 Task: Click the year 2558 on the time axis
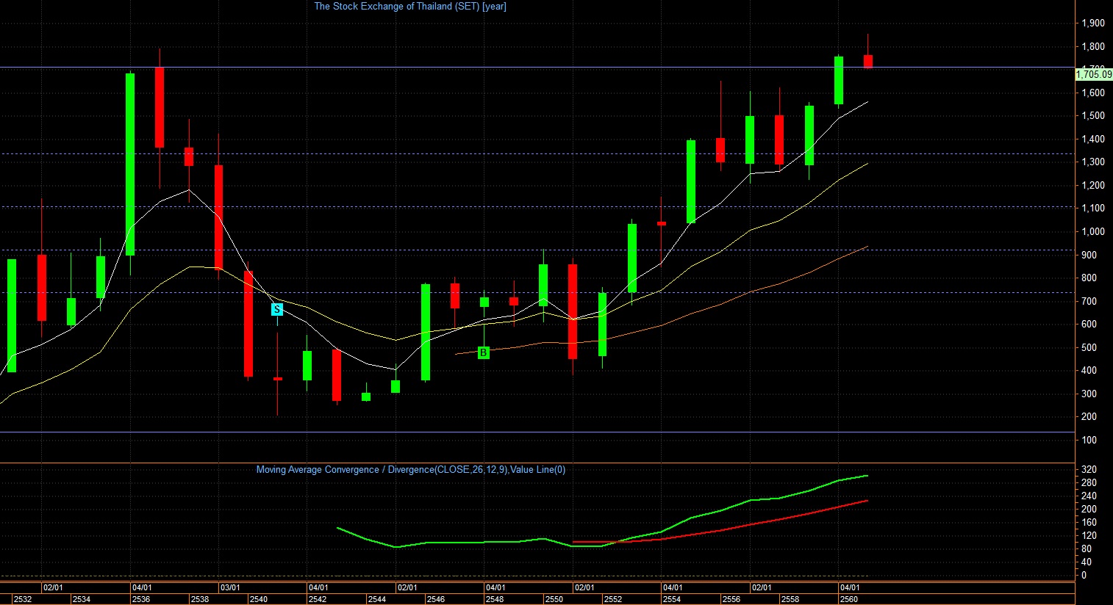[790, 599]
